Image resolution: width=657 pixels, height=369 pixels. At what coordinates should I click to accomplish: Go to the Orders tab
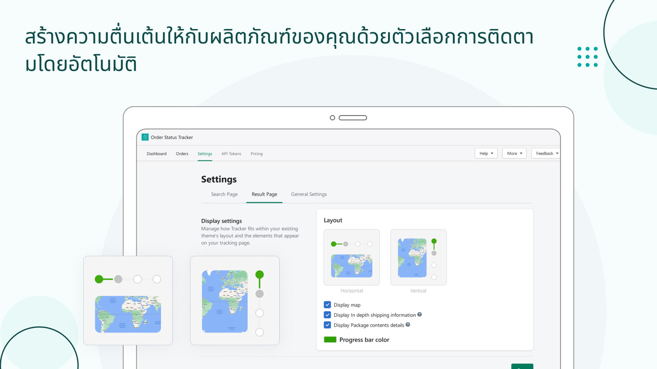coord(182,154)
